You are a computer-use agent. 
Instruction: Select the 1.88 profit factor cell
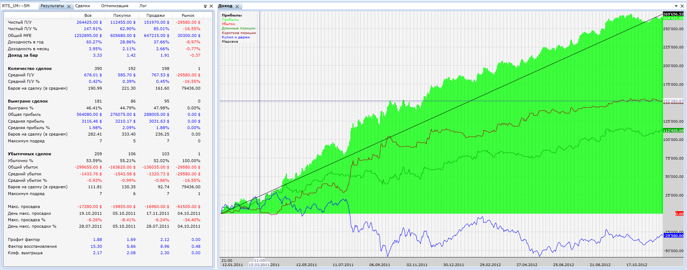point(97,240)
